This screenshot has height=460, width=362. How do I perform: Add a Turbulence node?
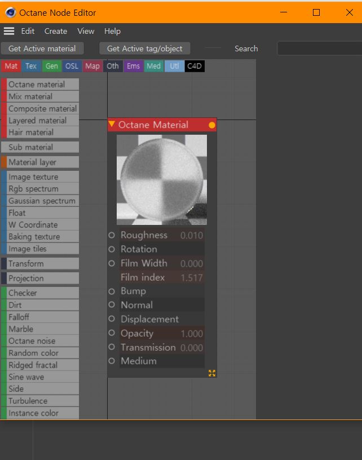click(x=40, y=401)
